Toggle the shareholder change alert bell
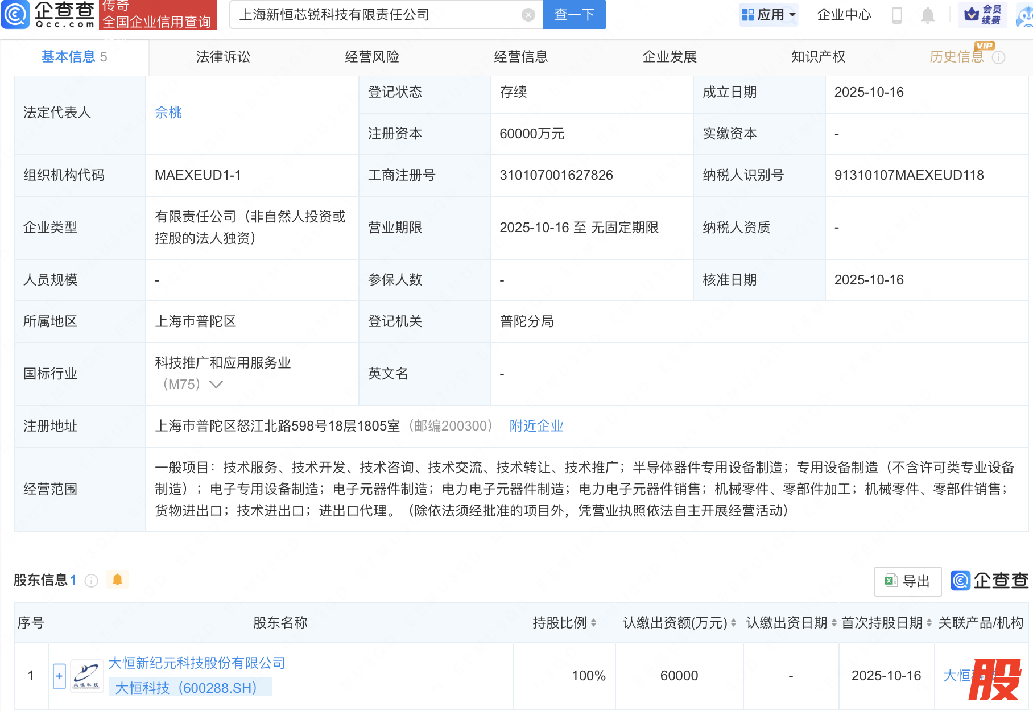This screenshot has width=1033, height=711. coord(118,580)
